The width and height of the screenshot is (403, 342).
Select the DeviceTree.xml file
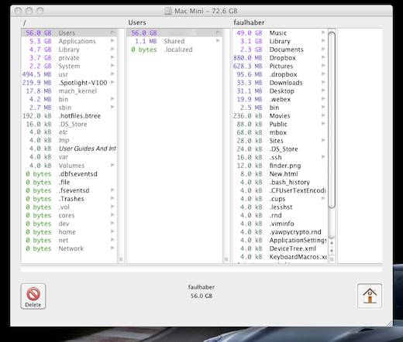point(280,248)
